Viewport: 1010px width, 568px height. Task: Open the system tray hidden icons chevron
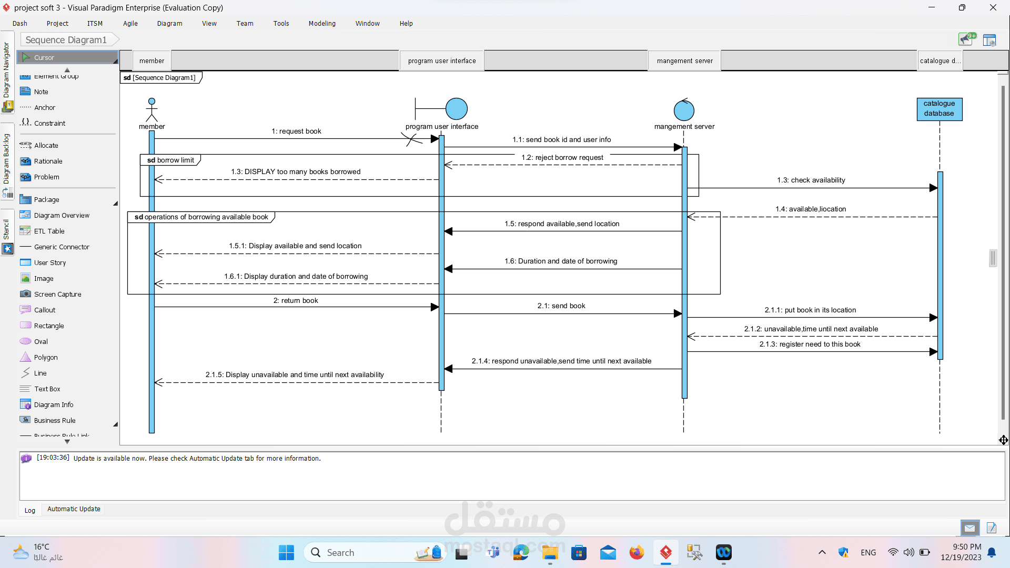[x=822, y=553]
